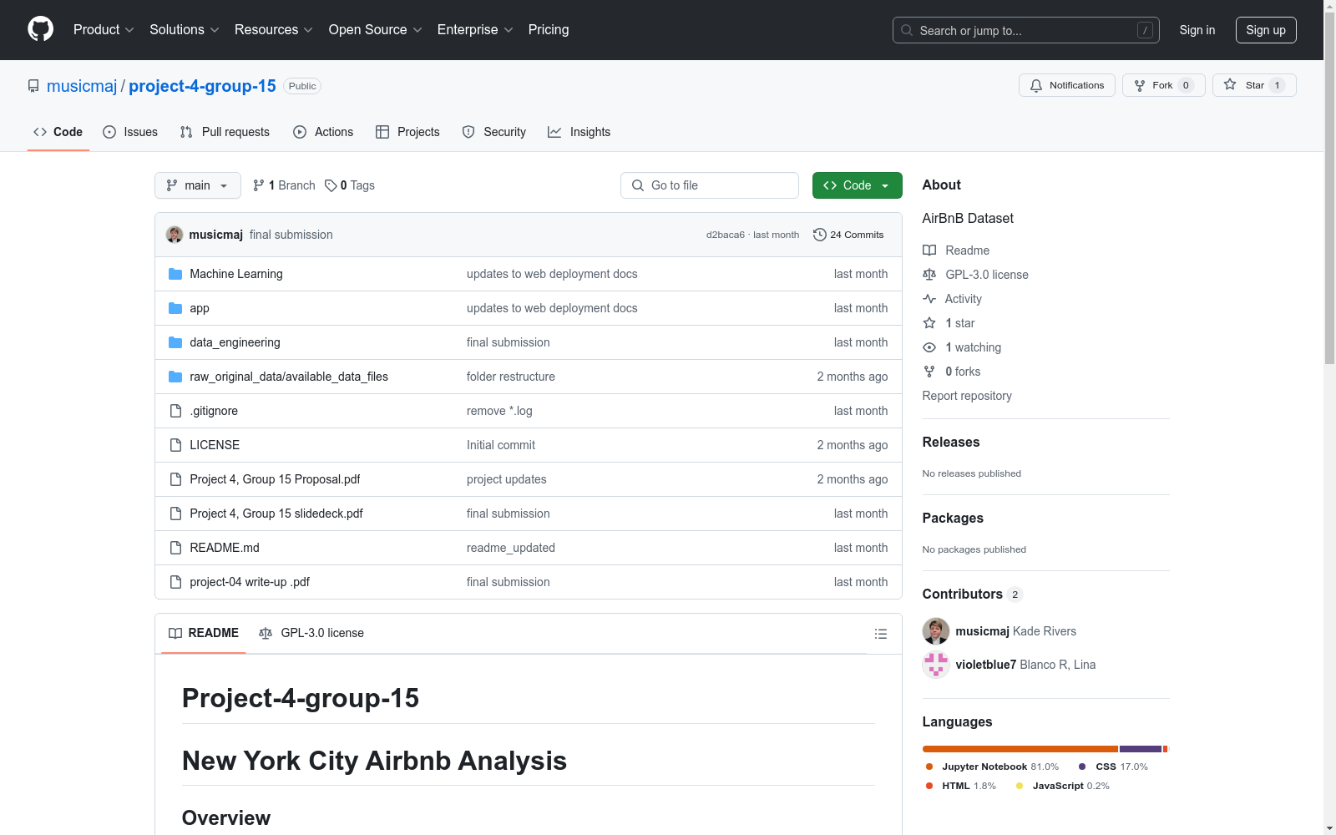The image size is (1336, 835).
Task: Click the purple CSS language bar segment
Action: [1141, 749]
